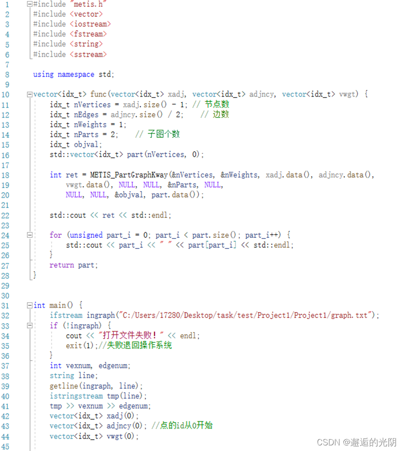Click 'idx_t objval;' on line 15
The width and height of the screenshot is (403, 451).
point(76,145)
